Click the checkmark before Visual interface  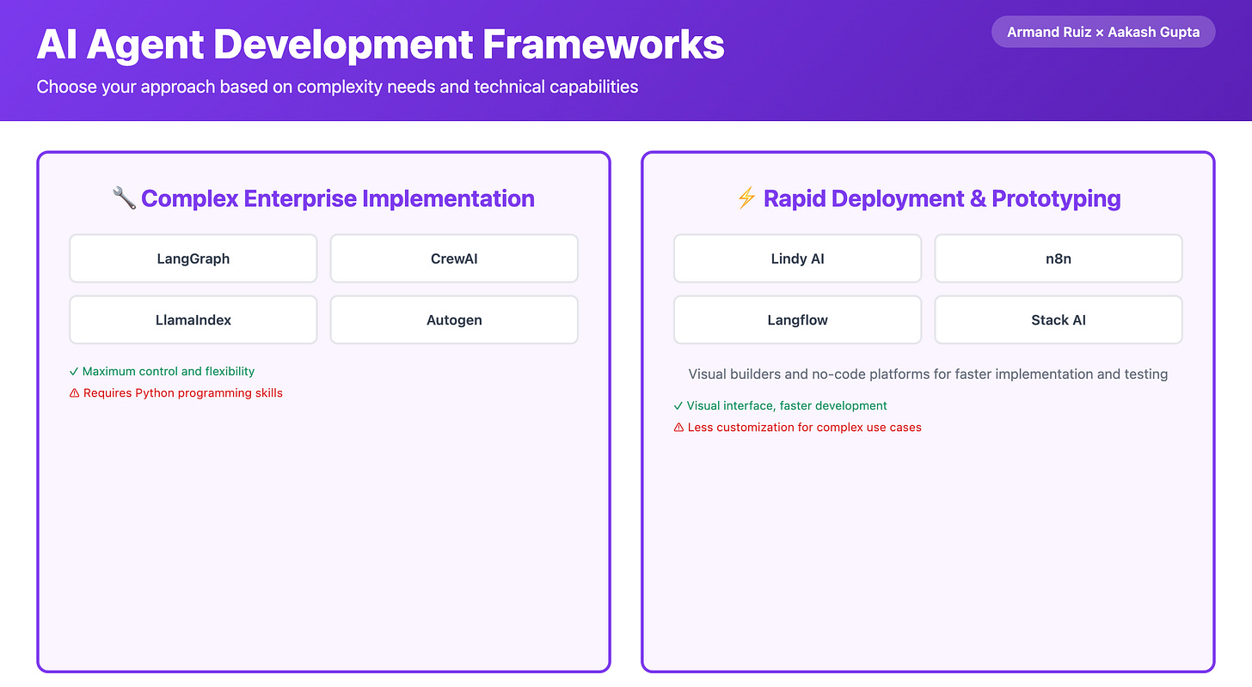678,406
